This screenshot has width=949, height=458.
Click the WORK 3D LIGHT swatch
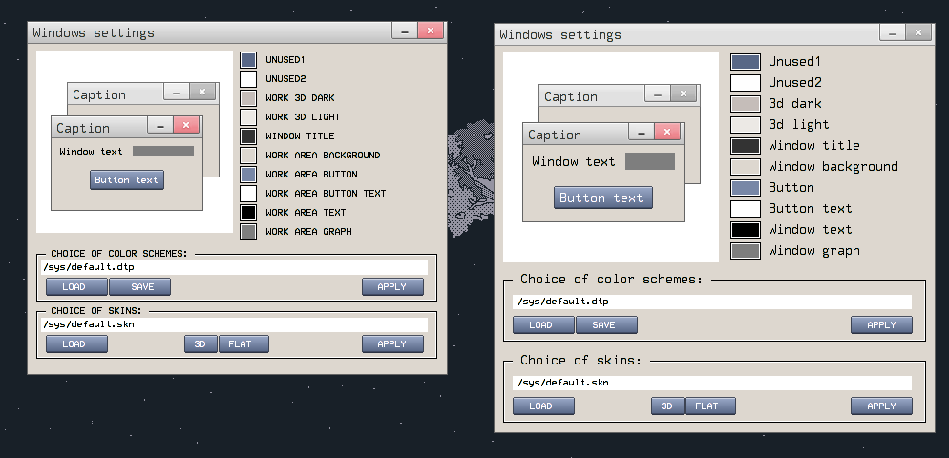coord(248,117)
